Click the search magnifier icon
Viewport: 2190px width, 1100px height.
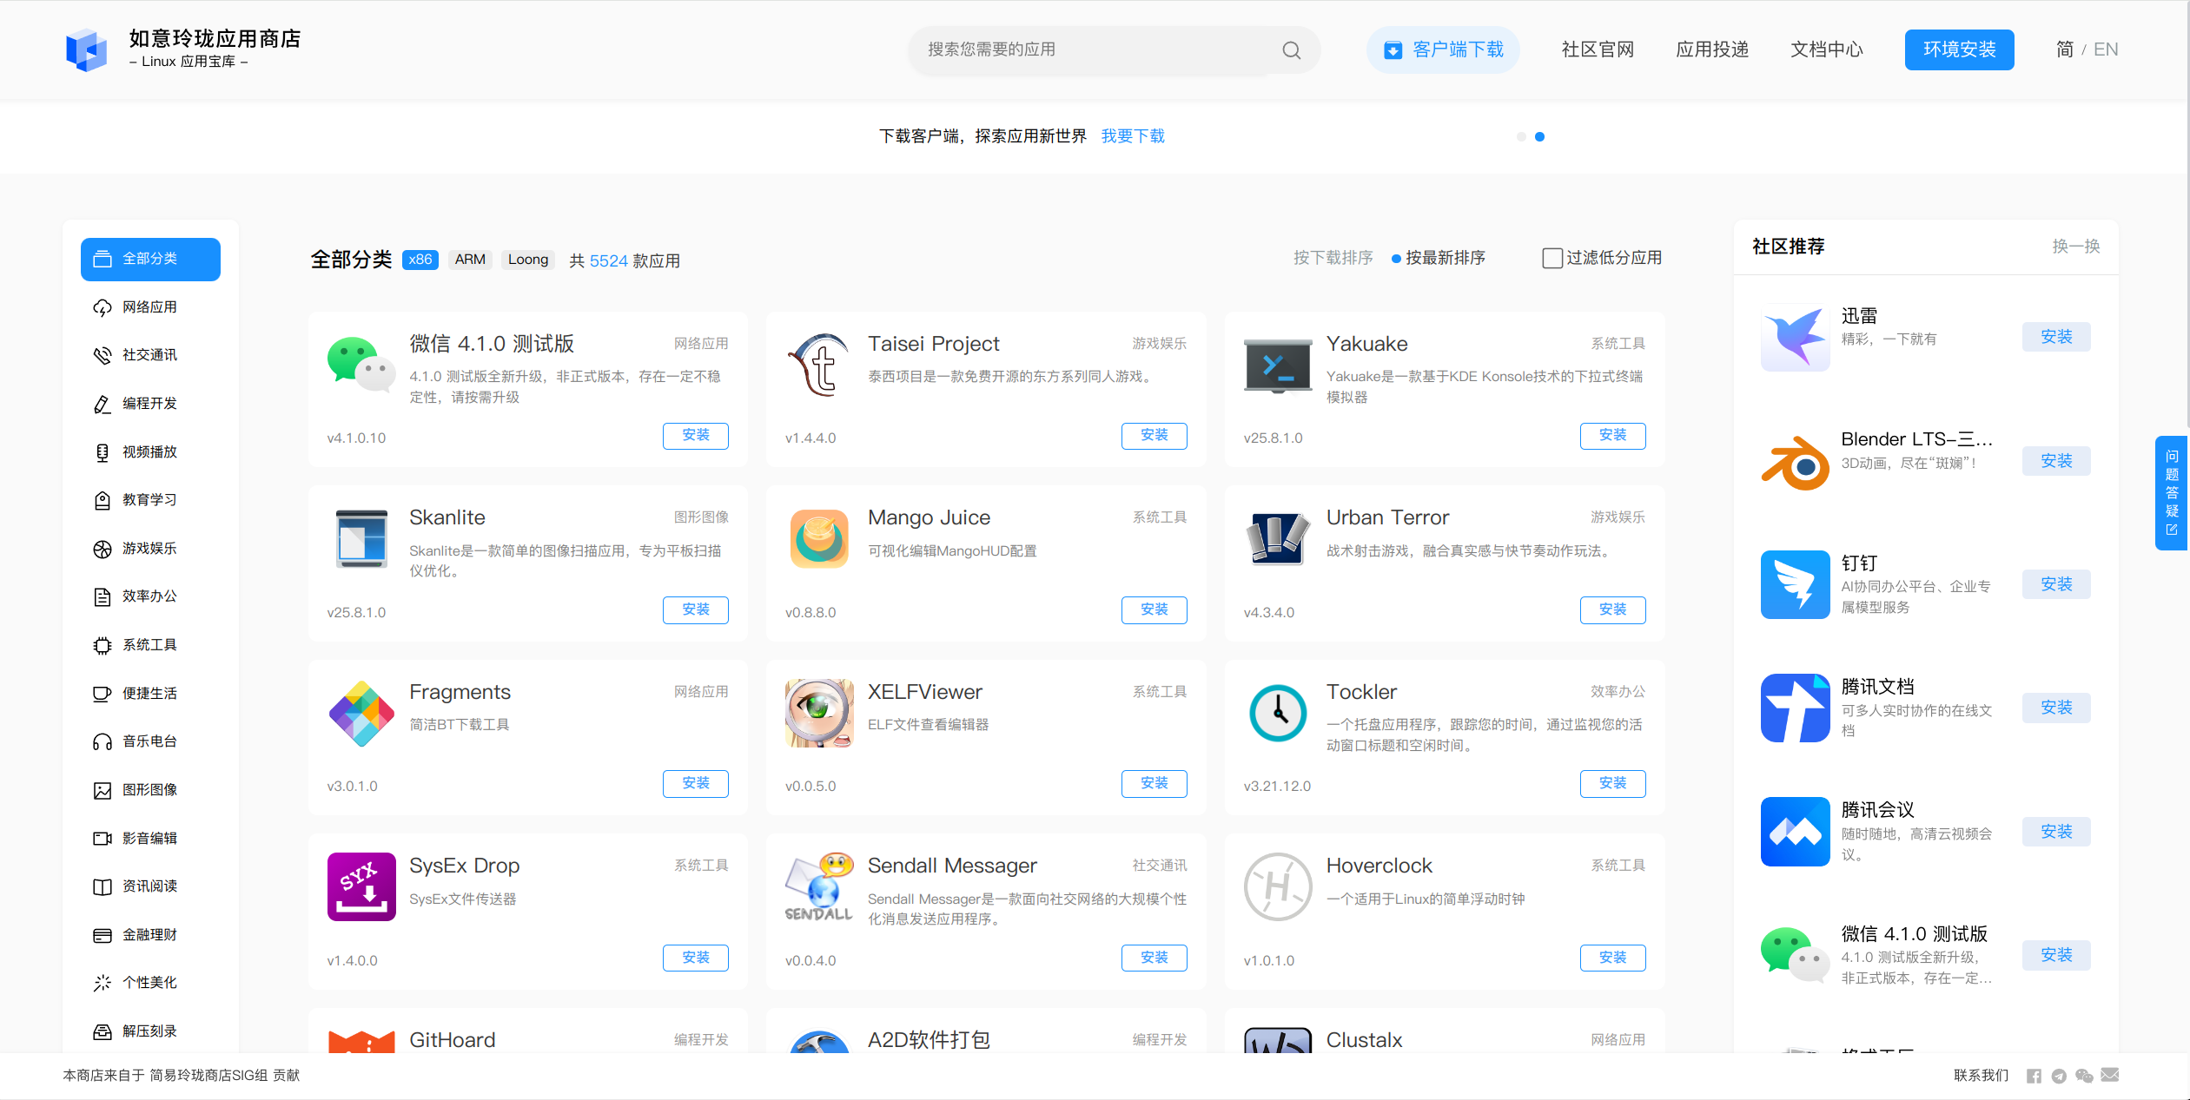1291,50
